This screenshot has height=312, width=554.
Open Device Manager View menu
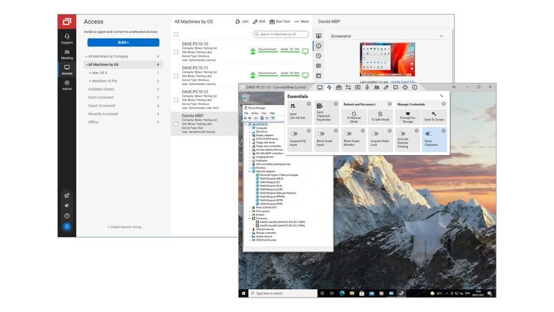[264, 113]
